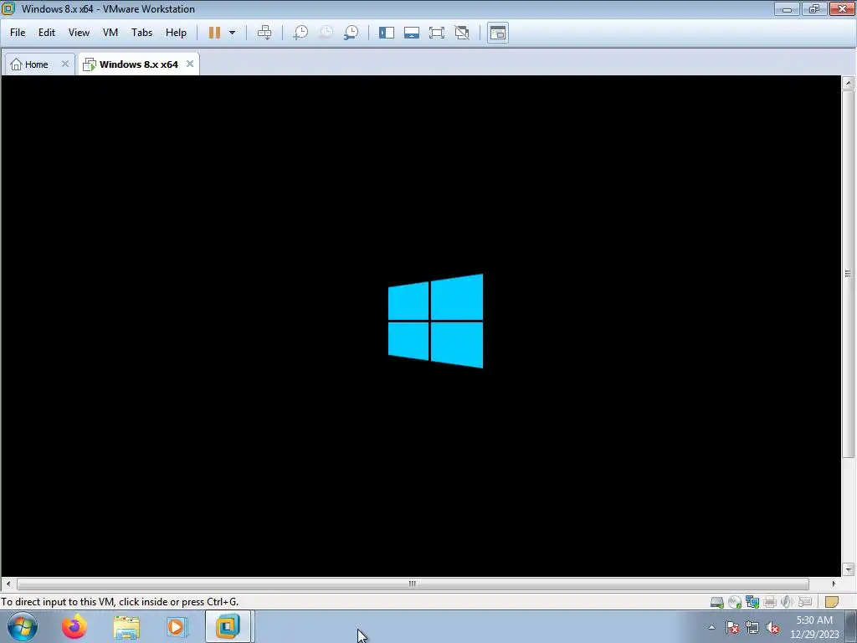This screenshot has width=857, height=643.
Task: Switch to Unity mode
Action: (462, 33)
